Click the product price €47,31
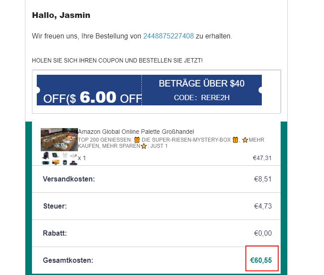Image resolution: width=324 pixels, height=275 pixels. [x=262, y=158]
